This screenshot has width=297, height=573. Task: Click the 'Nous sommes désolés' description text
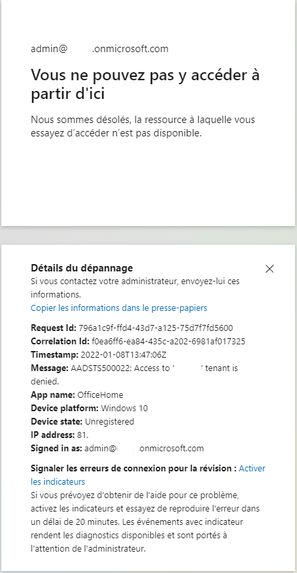coord(143,126)
